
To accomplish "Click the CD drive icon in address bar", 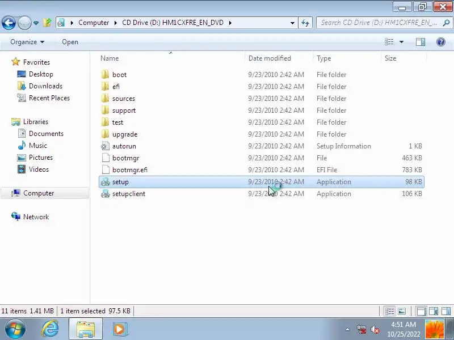I will 61,23.
